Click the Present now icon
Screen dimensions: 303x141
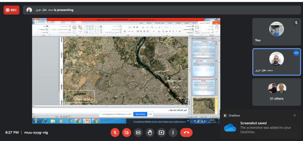click(x=162, y=132)
